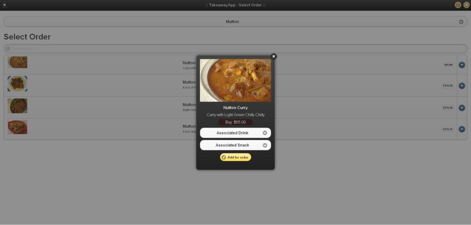This screenshot has height=225, width=471.
Task: Click the checkmark icon on Add for order
Action: (224, 157)
